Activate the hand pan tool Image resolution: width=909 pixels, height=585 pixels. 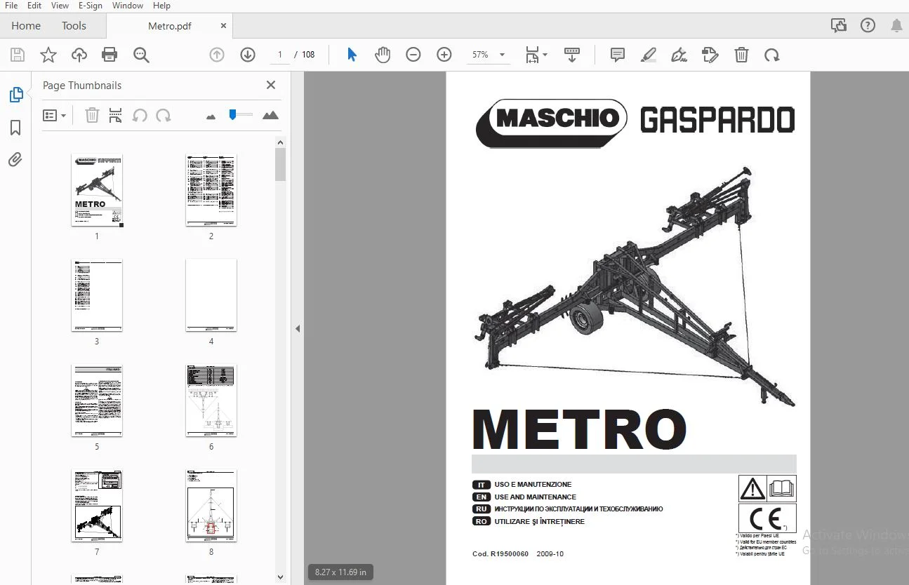[x=383, y=55]
